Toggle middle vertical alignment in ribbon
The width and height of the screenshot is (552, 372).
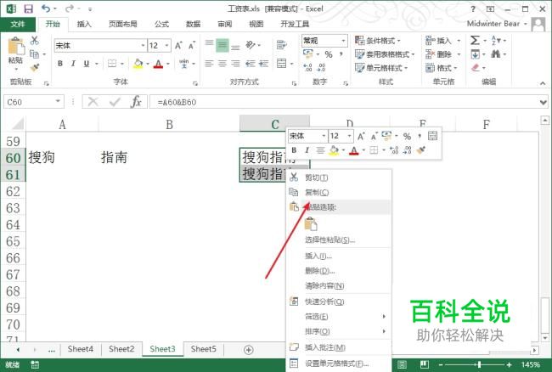pos(222,45)
